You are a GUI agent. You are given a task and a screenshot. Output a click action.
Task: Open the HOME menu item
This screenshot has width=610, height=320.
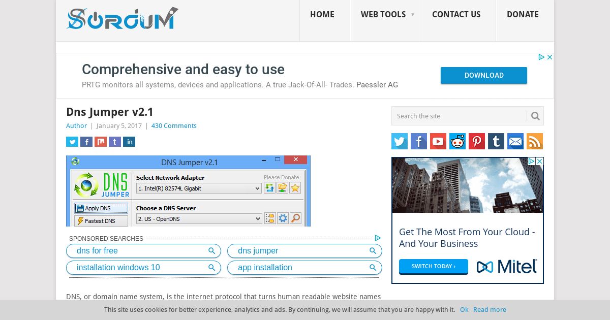tap(322, 15)
